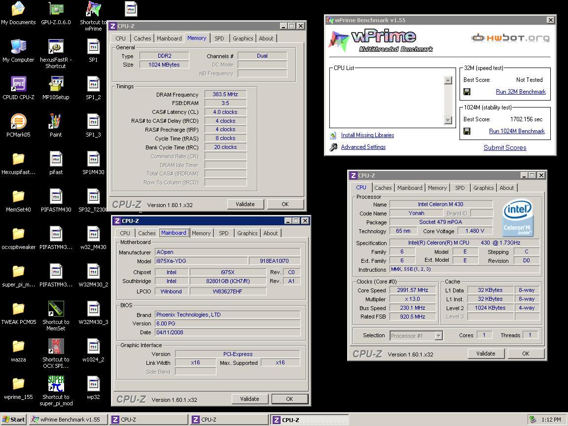Image resolution: width=568 pixels, height=426 pixels.
Task: Open Install Missing Libraries link
Action: pos(367,135)
